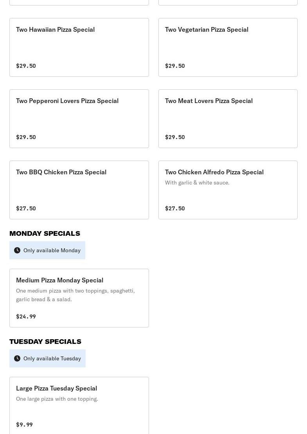Click the clock icon next to Only available Monday
This screenshot has width=307, height=434.
17,250
